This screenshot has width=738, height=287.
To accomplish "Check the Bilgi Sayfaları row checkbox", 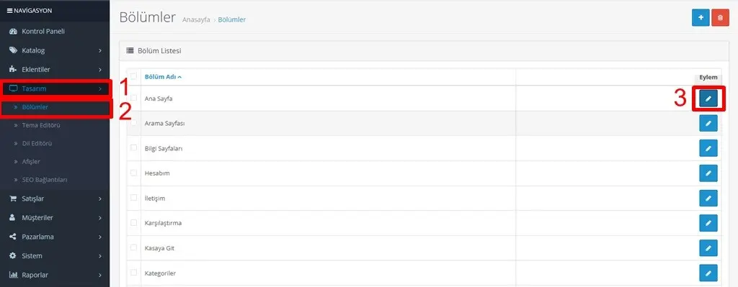I will point(133,147).
